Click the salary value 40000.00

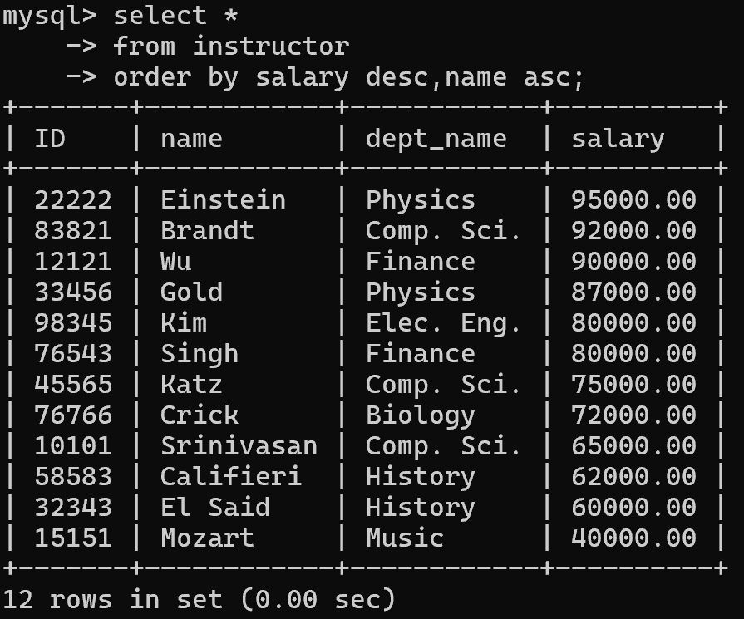point(633,538)
